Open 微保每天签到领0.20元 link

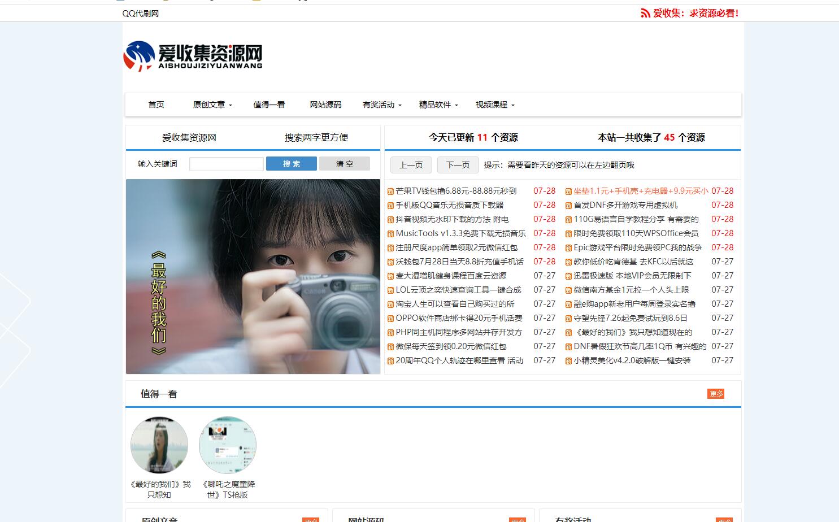click(451, 346)
